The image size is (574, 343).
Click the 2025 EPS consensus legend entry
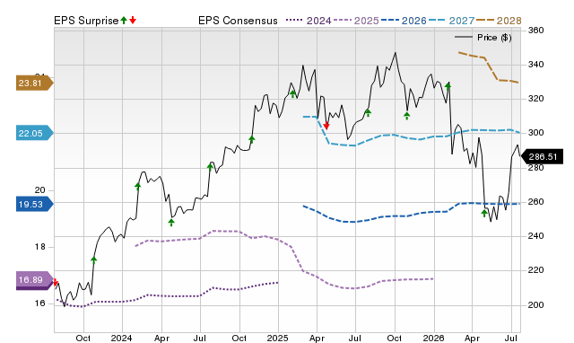(356, 21)
